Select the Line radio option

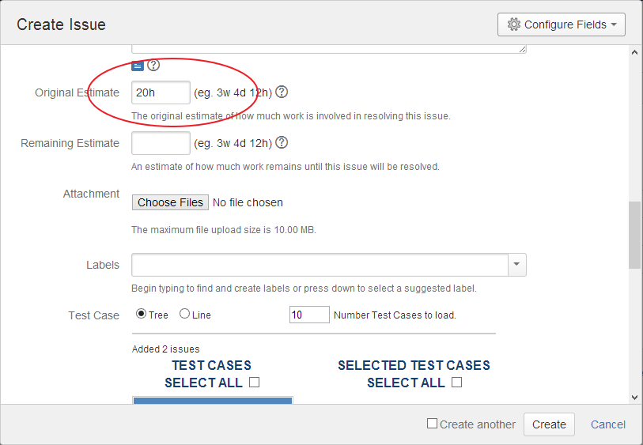click(185, 314)
